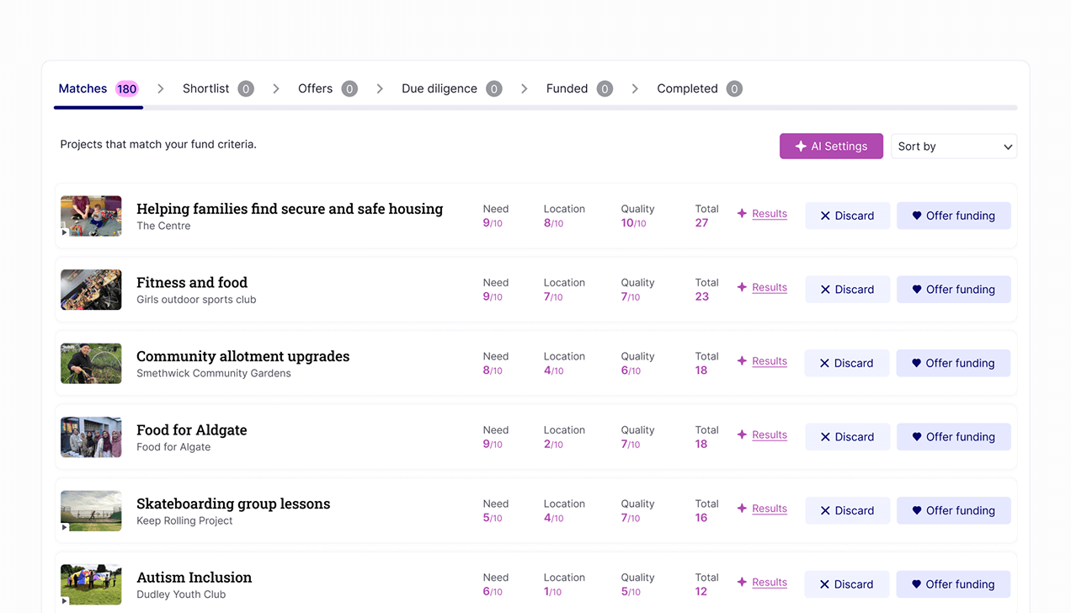The image size is (1071, 613).
Task: Offer funding to Skateboarding group lessons
Action: coord(953,510)
